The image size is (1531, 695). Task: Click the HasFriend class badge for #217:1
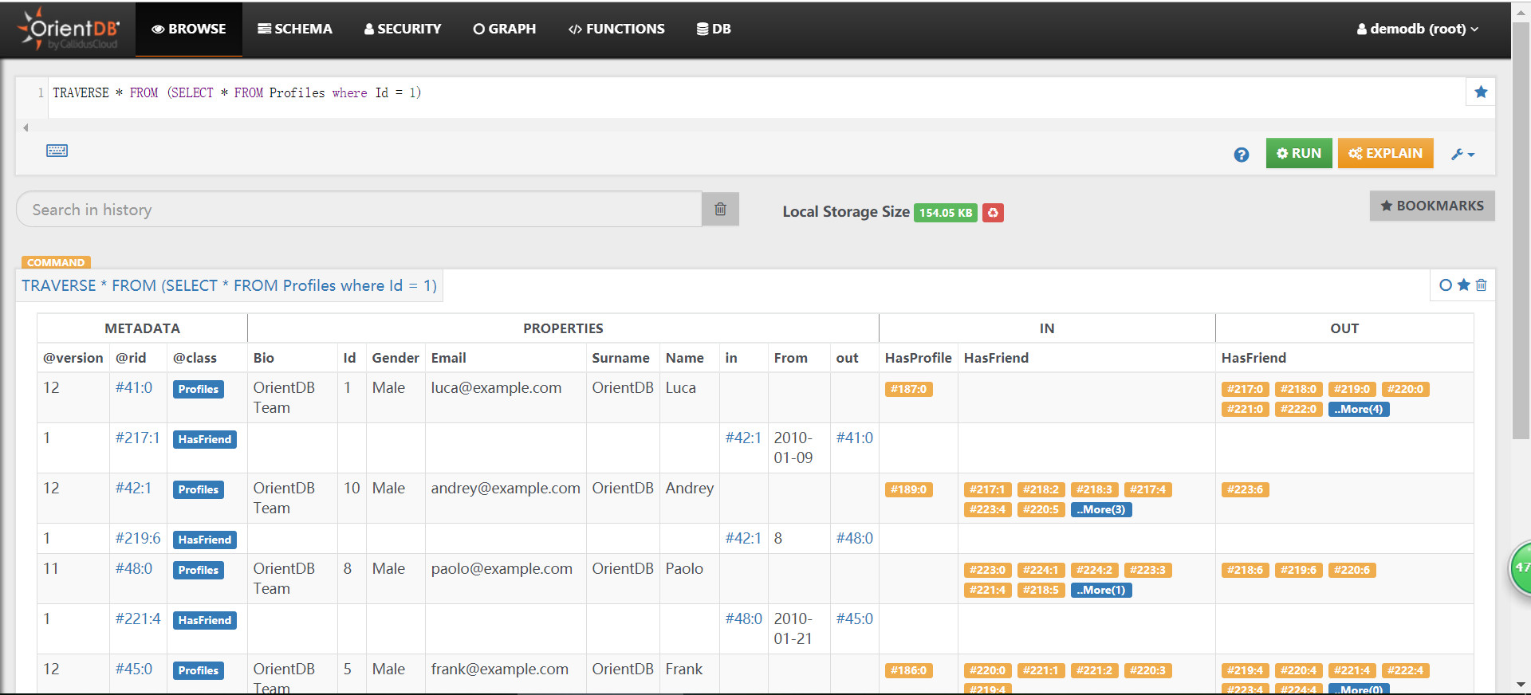tap(205, 439)
